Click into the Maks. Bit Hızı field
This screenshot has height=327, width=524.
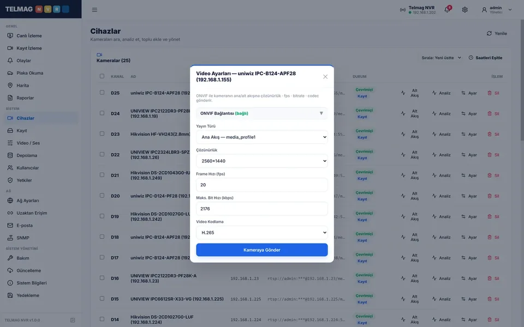point(261,209)
